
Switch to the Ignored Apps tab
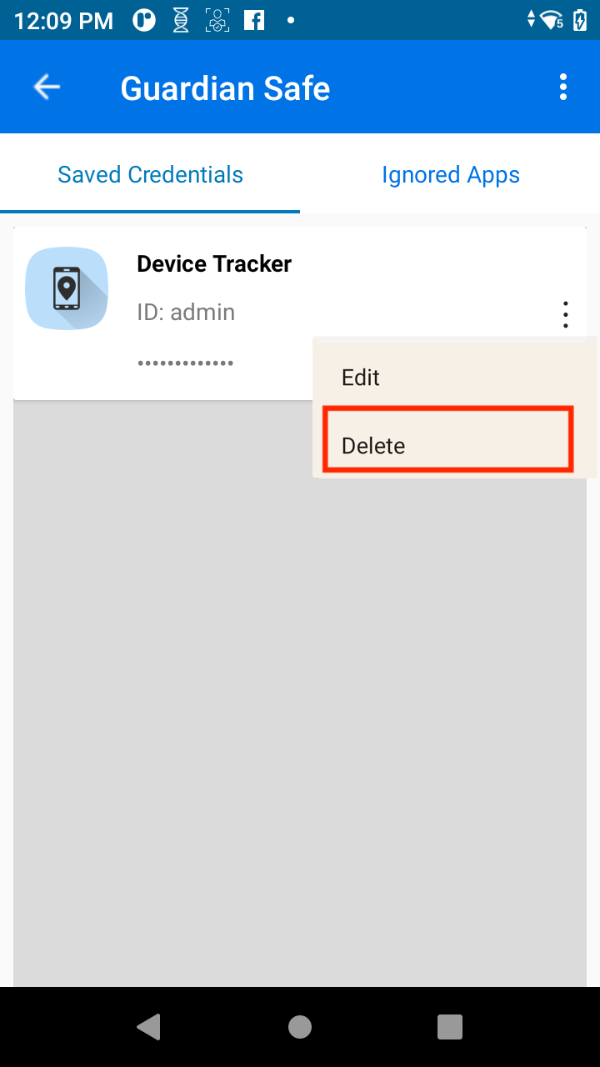(x=450, y=174)
